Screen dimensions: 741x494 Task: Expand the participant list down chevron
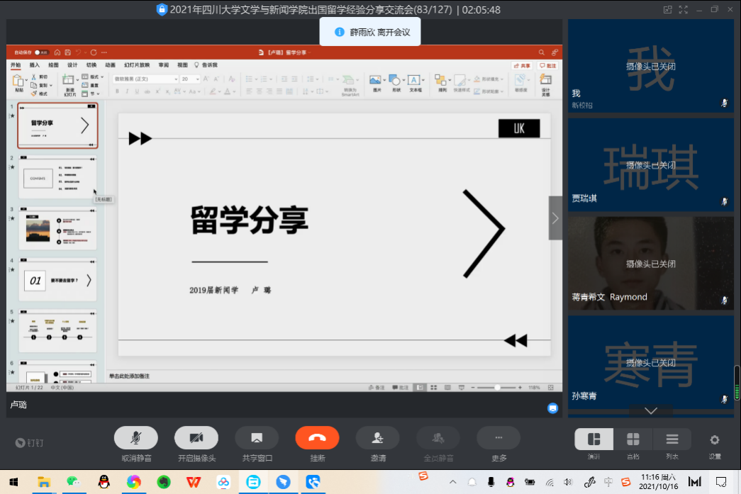point(650,411)
